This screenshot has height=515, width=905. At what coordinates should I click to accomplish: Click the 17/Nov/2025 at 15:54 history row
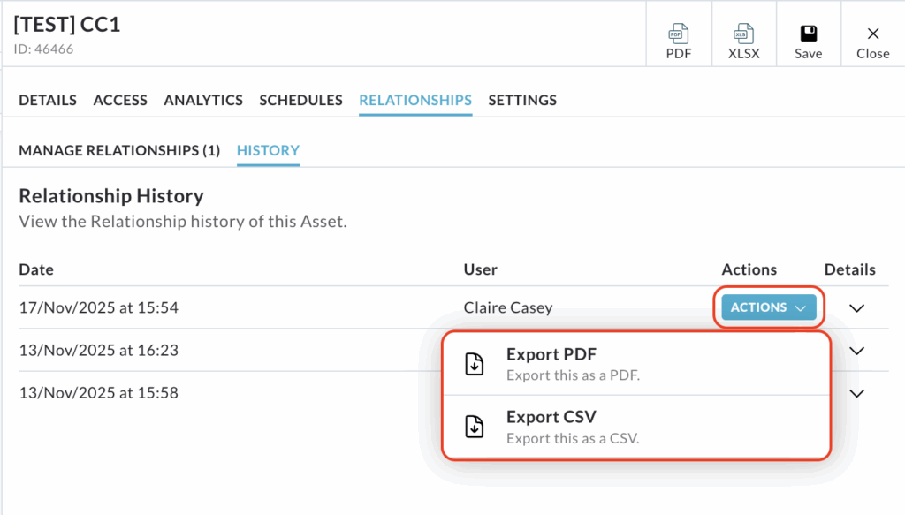tap(99, 307)
